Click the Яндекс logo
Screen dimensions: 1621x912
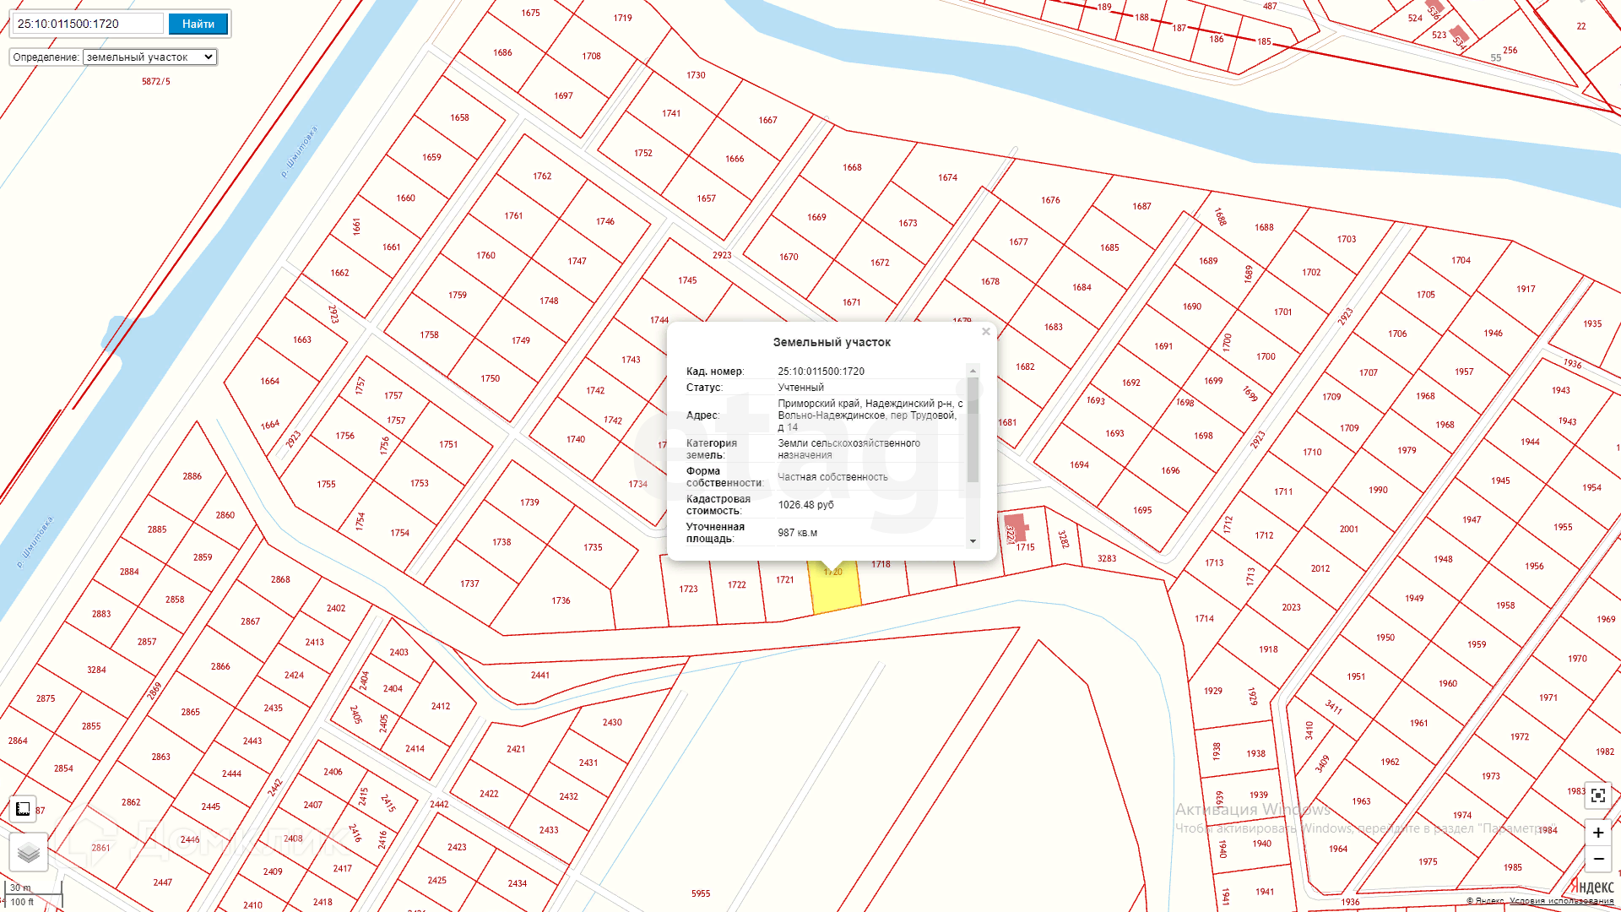(1591, 886)
